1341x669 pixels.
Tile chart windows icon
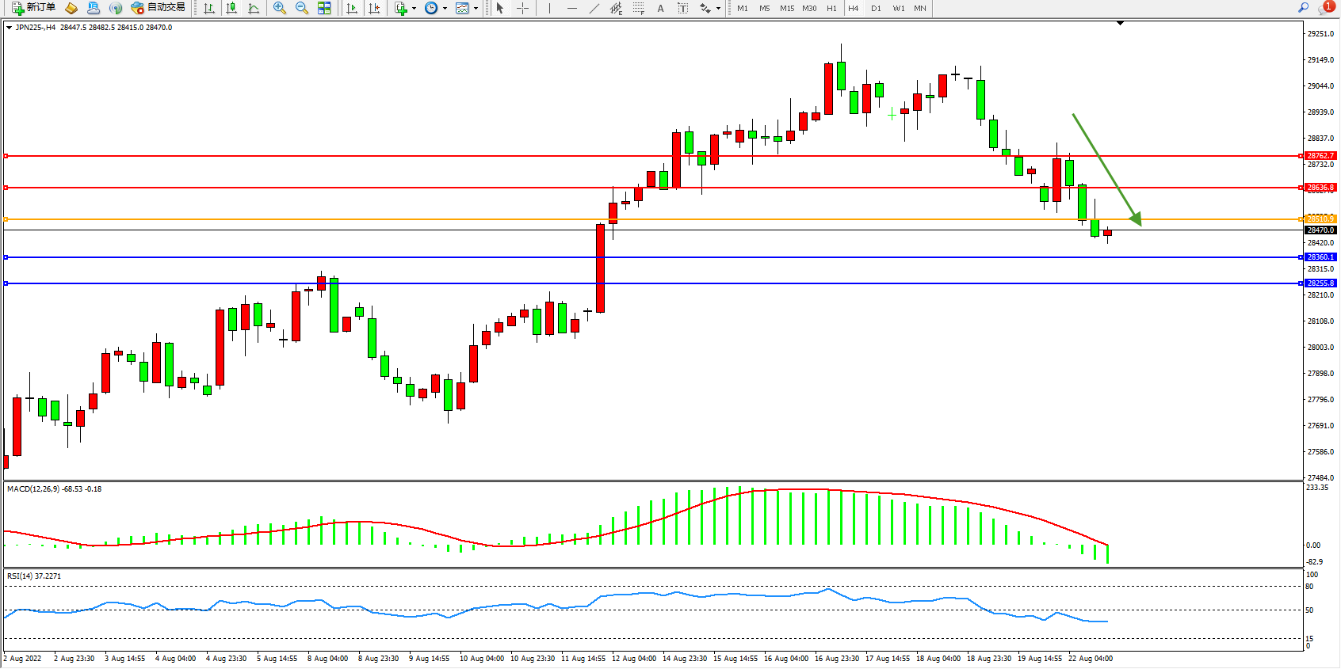[x=324, y=8]
